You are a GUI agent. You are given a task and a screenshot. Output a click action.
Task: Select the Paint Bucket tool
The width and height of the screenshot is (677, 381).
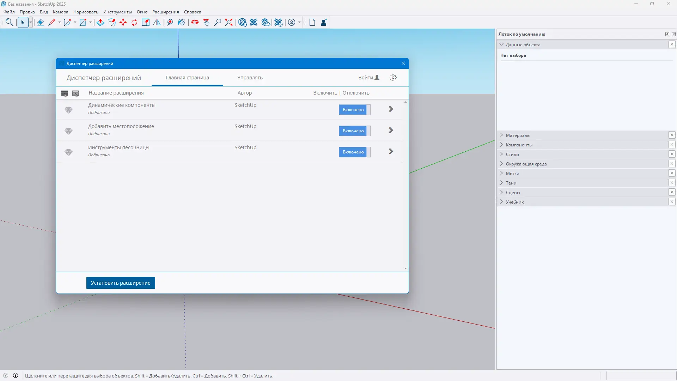(x=181, y=23)
